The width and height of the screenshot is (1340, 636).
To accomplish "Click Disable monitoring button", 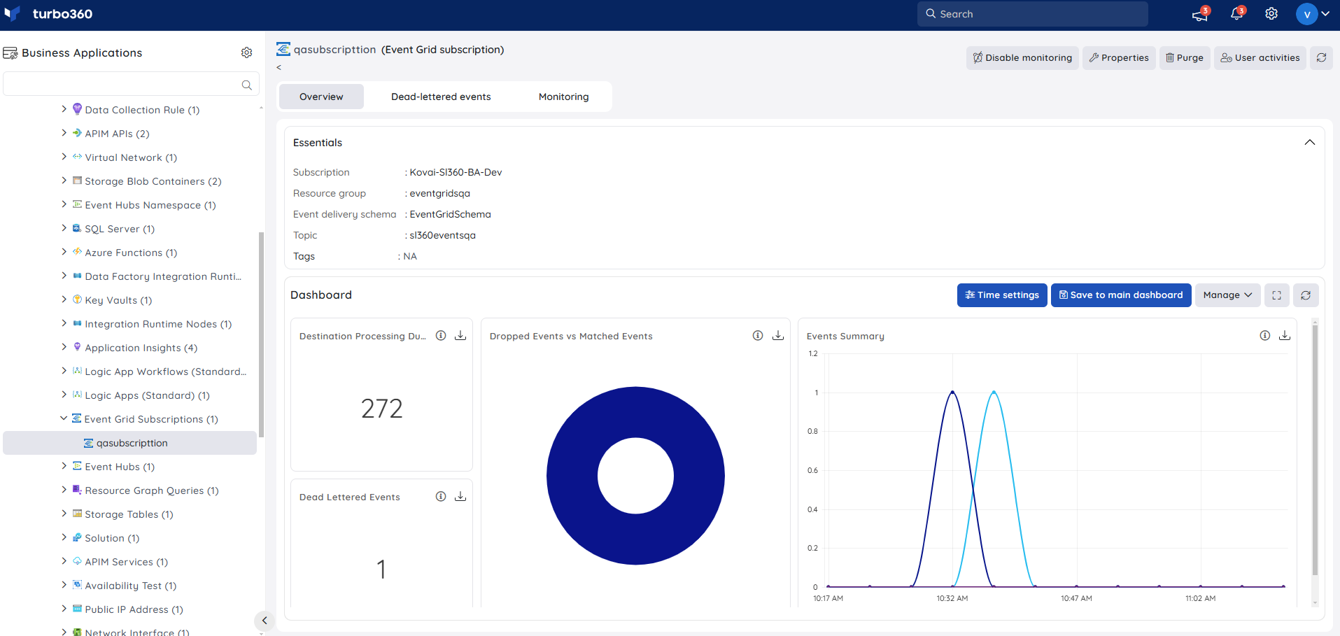I will [1022, 58].
